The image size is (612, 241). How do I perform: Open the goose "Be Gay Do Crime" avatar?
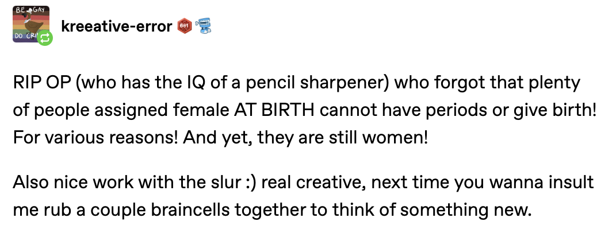(x=29, y=24)
